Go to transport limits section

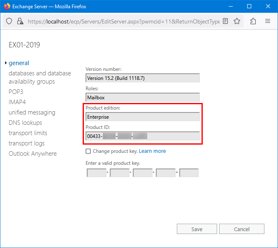pos(28,133)
